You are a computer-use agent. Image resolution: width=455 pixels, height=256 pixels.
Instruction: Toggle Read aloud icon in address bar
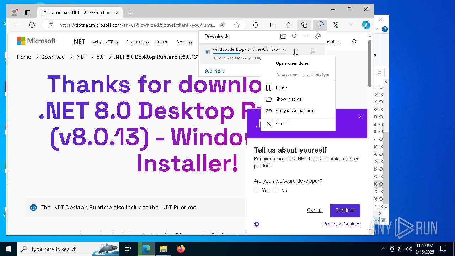click(223, 25)
